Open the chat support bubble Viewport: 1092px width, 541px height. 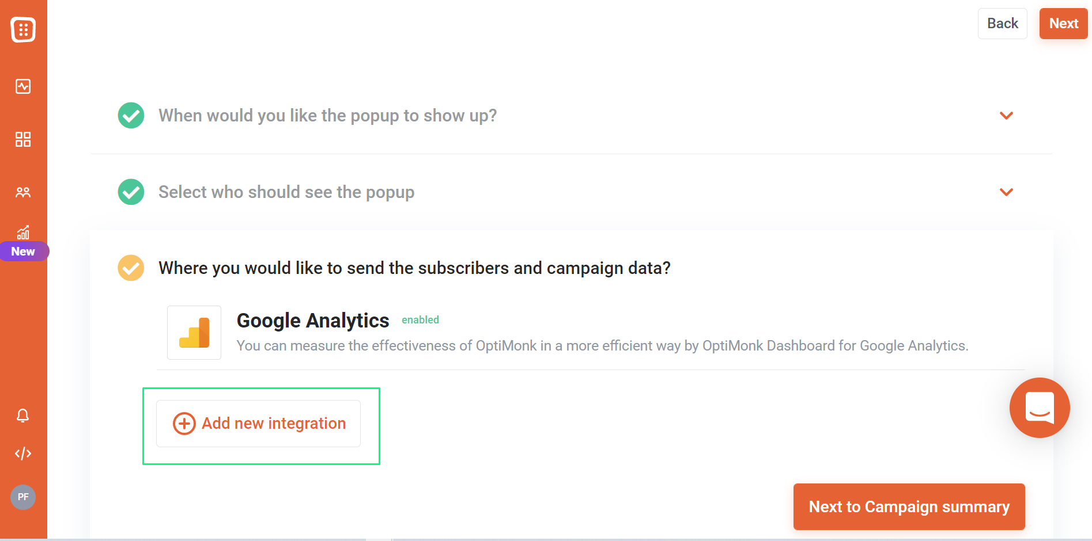click(x=1040, y=407)
